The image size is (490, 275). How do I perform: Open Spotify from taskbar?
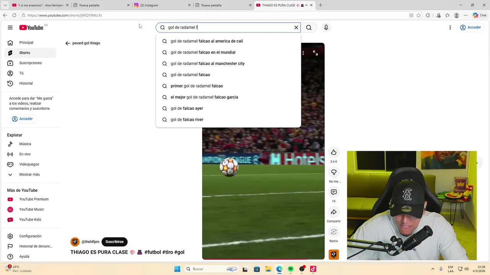(291, 269)
